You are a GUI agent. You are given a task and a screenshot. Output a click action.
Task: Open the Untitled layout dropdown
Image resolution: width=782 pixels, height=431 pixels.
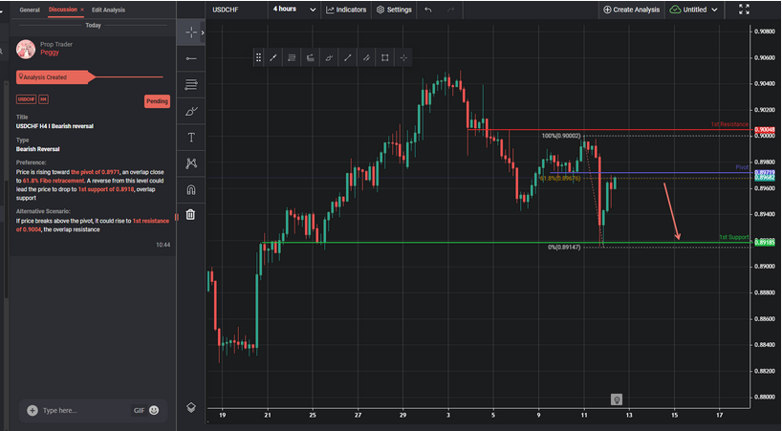(x=694, y=10)
